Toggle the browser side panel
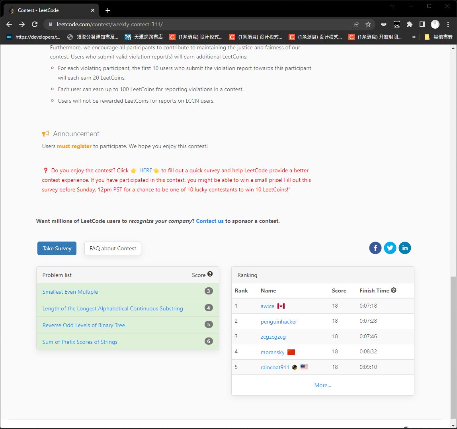This screenshot has height=429, width=457. tap(422, 24)
